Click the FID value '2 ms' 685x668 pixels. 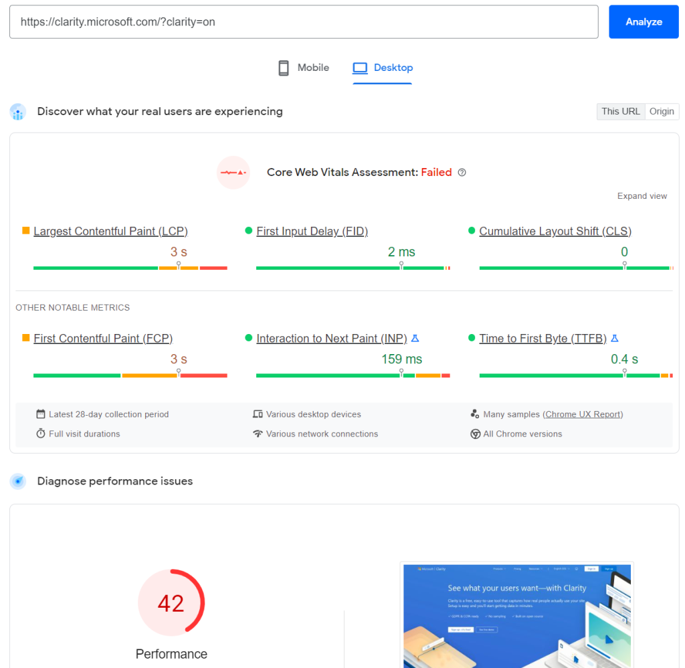(401, 252)
